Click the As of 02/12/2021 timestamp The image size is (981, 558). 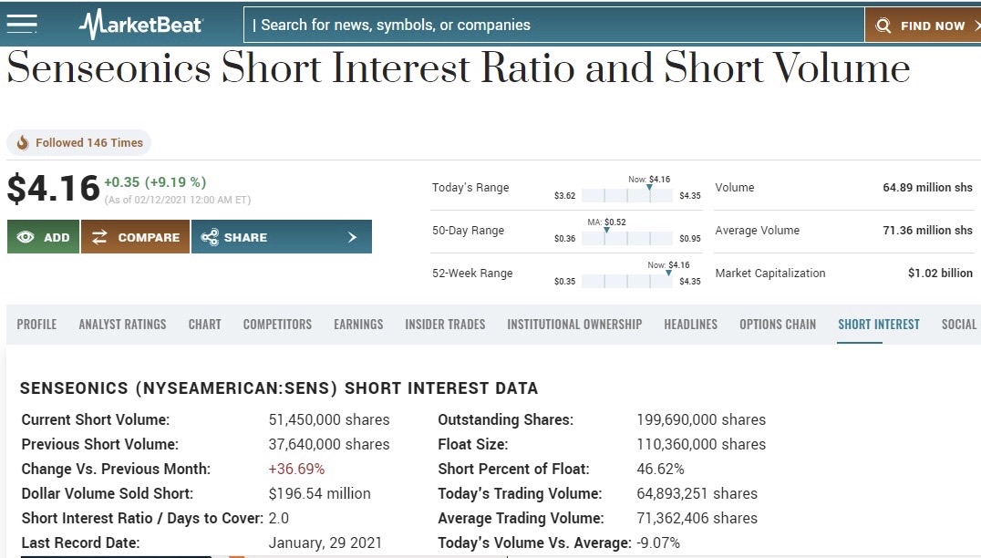click(x=178, y=200)
